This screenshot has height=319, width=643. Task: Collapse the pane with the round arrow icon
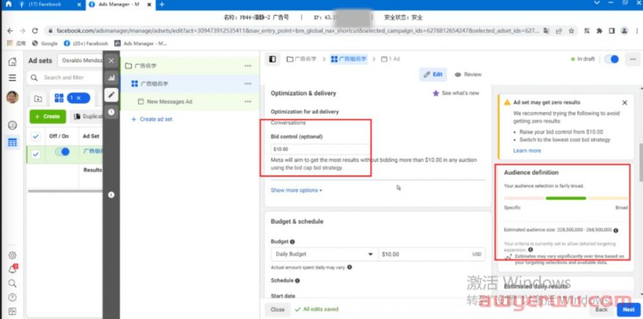(x=111, y=195)
